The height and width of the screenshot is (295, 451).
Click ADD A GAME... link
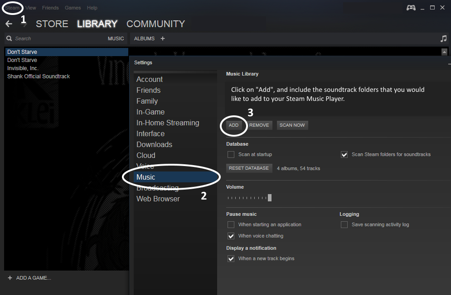coord(34,278)
